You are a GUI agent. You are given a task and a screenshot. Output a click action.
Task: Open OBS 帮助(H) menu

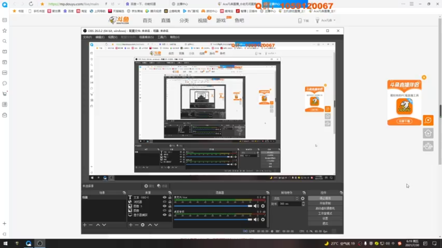tap(175, 37)
